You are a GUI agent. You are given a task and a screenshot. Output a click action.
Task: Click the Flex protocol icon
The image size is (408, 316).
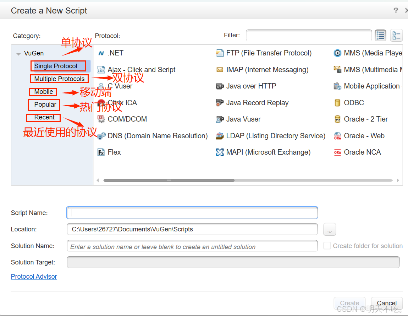[x=101, y=152]
